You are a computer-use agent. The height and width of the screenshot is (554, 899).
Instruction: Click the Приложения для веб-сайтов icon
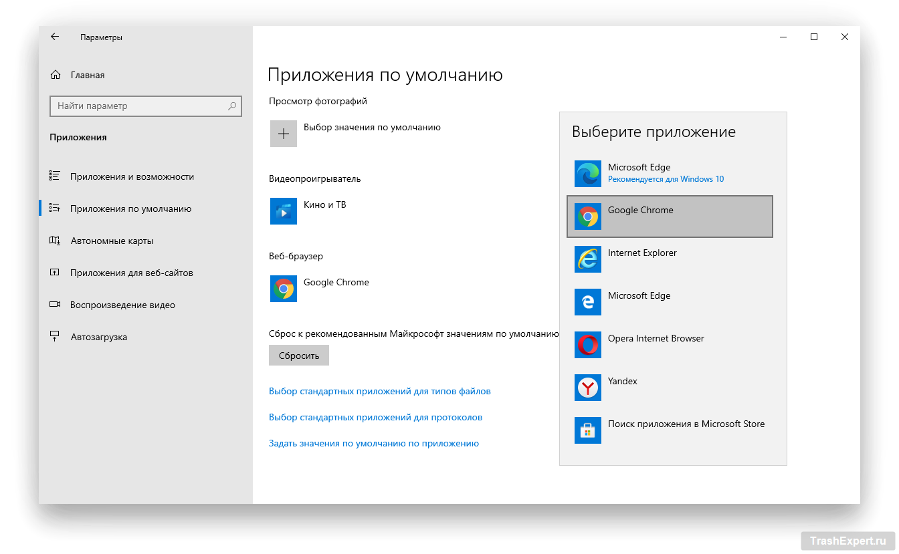55,273
